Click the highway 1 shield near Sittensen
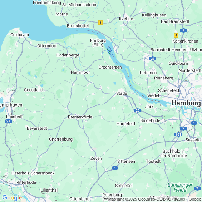This screenshot has height=202, width=202. (115, 168)
